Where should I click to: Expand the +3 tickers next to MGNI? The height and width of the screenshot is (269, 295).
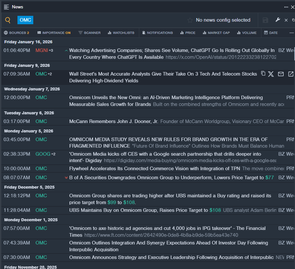point(51,50)
